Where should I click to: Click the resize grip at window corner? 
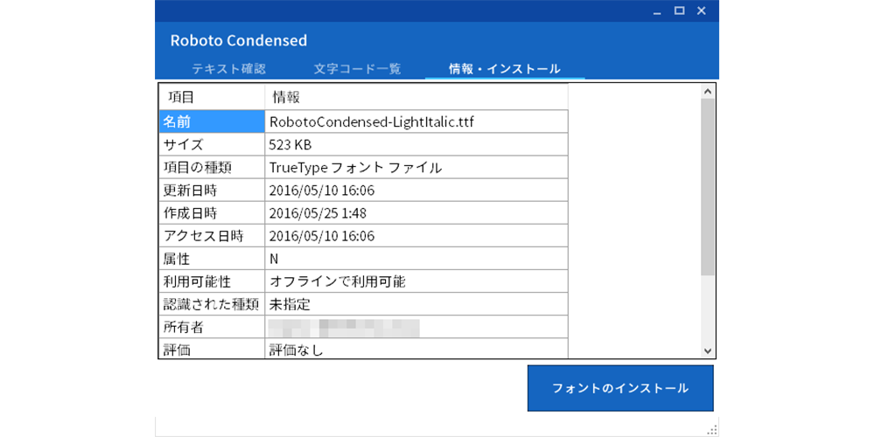(712, 429)
